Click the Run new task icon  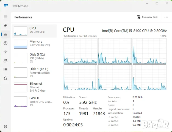pos(138,17)
